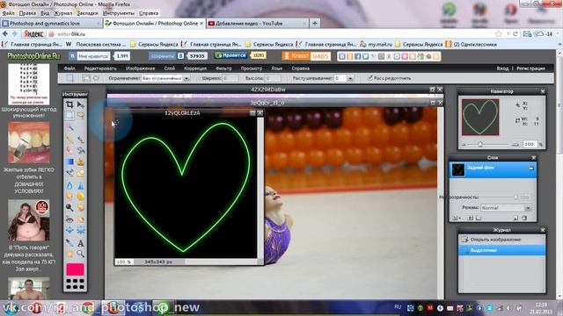Screen dimensions: 563x316
Task: Select the Bloat tool
Action: coord(69,230)
